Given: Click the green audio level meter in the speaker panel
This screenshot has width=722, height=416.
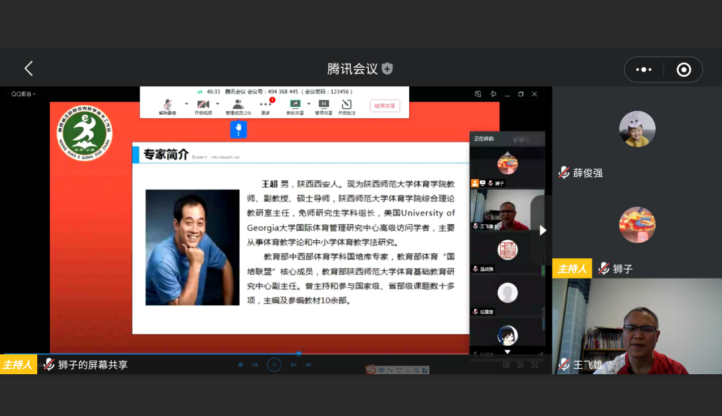Looking at the screenshot, I should point(543,265).
